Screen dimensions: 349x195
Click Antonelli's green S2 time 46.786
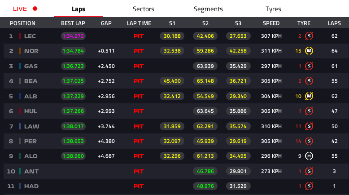click(205, 171)
